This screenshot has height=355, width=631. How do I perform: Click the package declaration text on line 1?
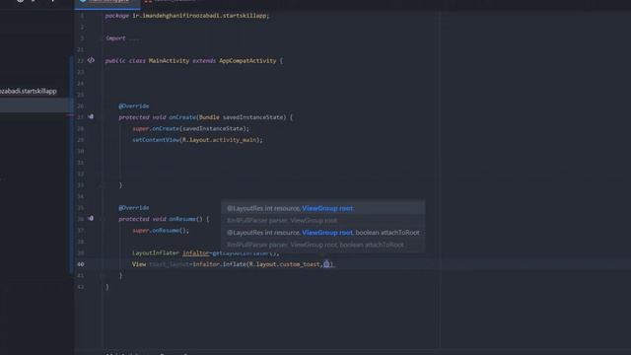tap(187, 16)
